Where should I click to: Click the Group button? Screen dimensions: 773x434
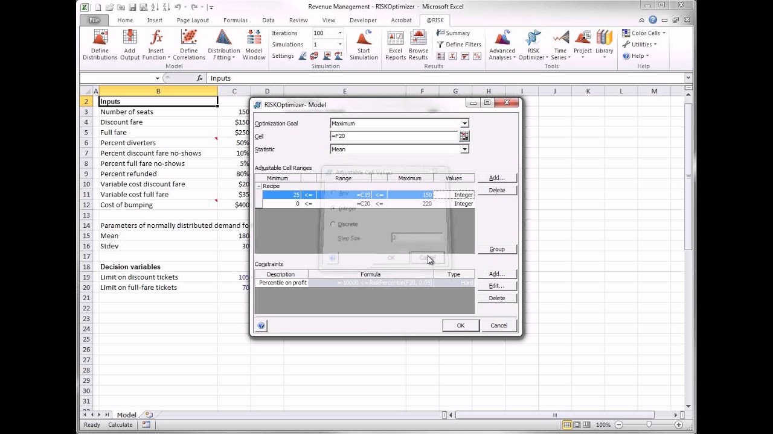[x=497, y=249]
